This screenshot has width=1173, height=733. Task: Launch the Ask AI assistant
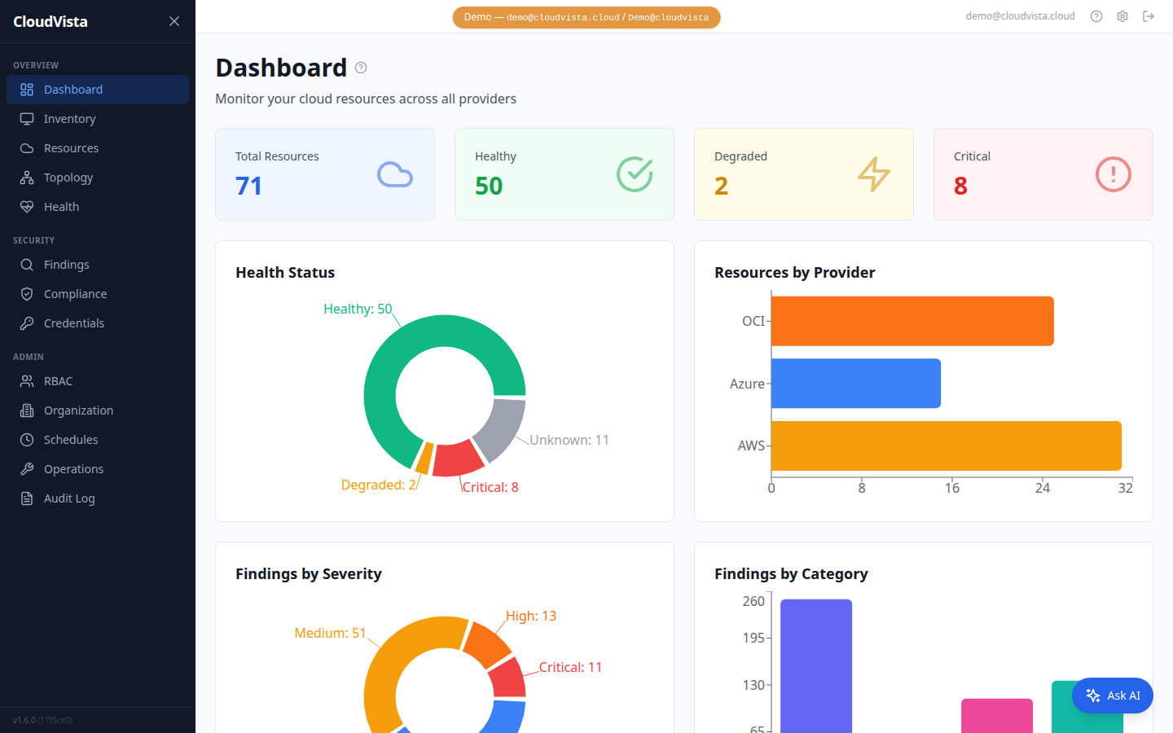coord(1112,695)
